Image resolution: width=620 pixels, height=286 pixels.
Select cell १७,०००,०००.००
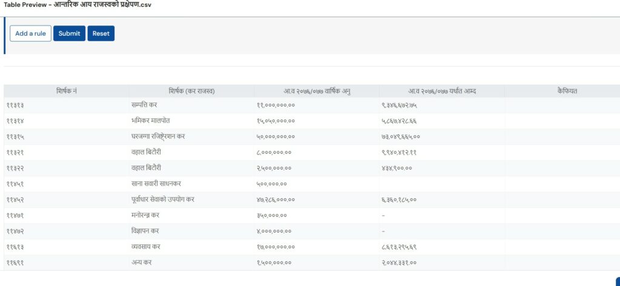tap(317, 247)
